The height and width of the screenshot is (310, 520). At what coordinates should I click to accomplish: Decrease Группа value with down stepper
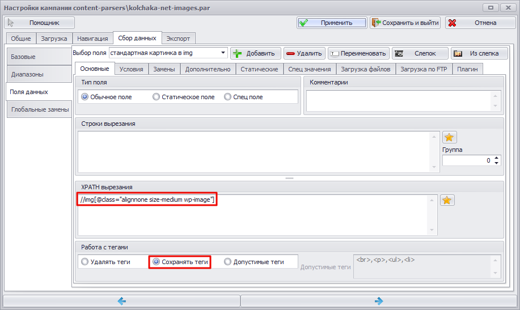496,163
